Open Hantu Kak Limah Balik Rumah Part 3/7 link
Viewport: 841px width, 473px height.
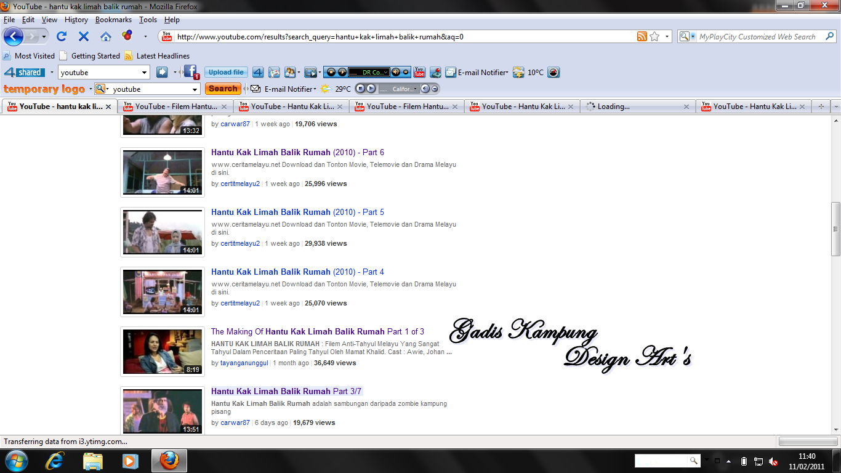[x=286, y=391]
